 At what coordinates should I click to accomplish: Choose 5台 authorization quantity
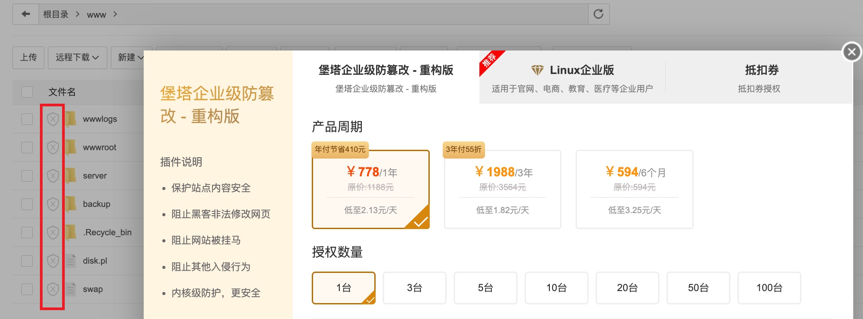(x=486, y=288)
